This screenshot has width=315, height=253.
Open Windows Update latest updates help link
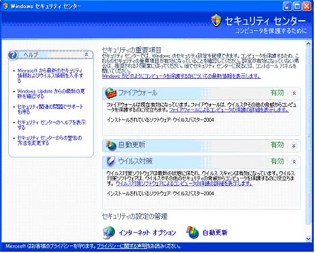click(51, 94)
